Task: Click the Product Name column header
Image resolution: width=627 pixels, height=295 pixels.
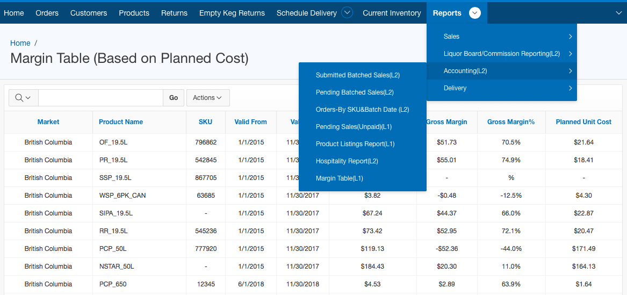Action: tap(121, 122)
